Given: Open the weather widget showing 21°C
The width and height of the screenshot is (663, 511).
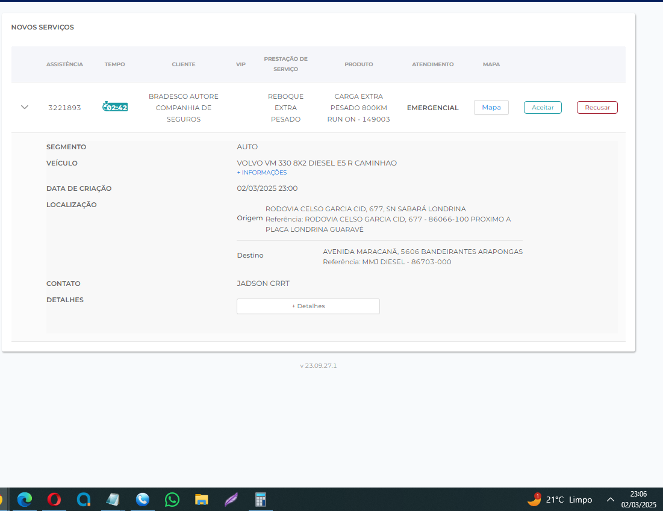Looking at the screenshot, I should (559, 500).
